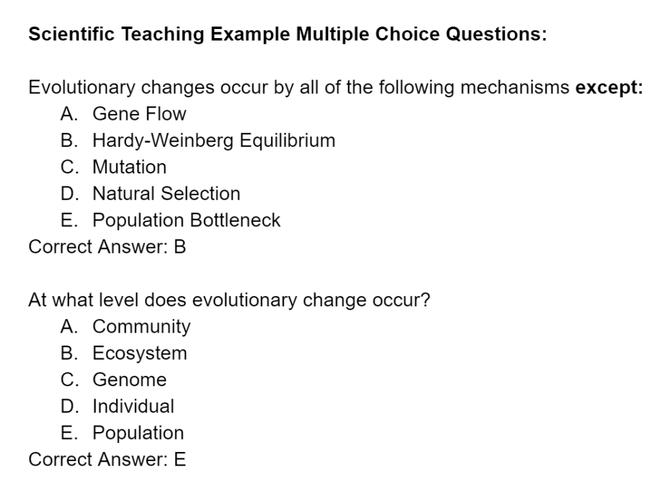Select answer option Genome
This screenshot has height=481, width=661.
click(x=129, y=380)
